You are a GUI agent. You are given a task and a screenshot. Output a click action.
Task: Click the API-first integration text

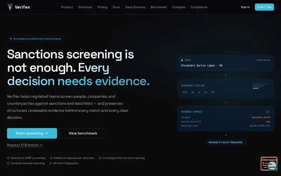click(x=66, y=163)
